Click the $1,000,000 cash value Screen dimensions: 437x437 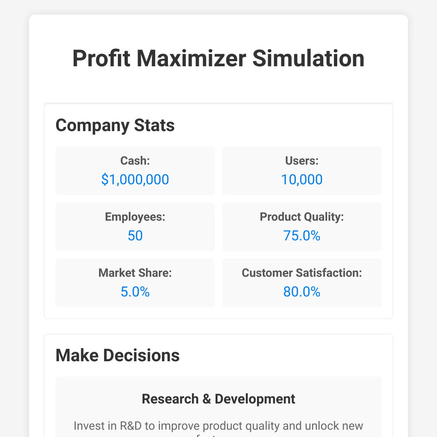pyautogui.click(x=135, y=180)
